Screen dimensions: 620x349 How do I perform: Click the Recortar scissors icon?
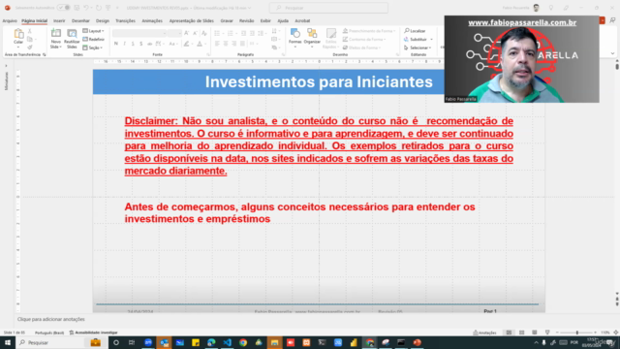point(30,31)
